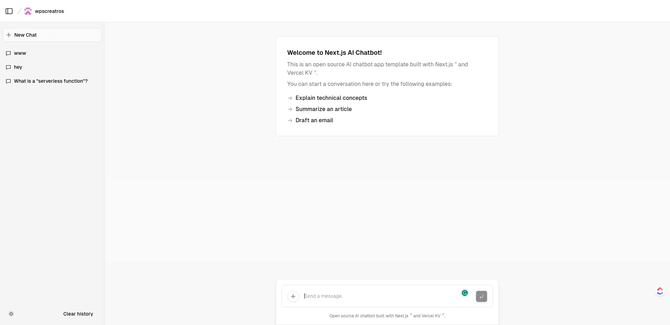670x325 pixels.
Task: Click the plus icon beside message box
Action: pyautogui.click(x=293, y=296)
